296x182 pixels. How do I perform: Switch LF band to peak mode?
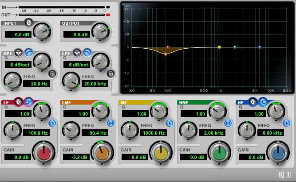[19, 102]
